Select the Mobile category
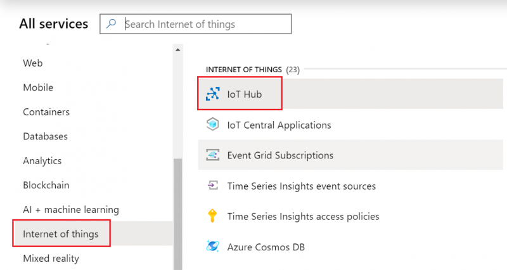This screenshot has height=270, width=507. coord(38,87)
